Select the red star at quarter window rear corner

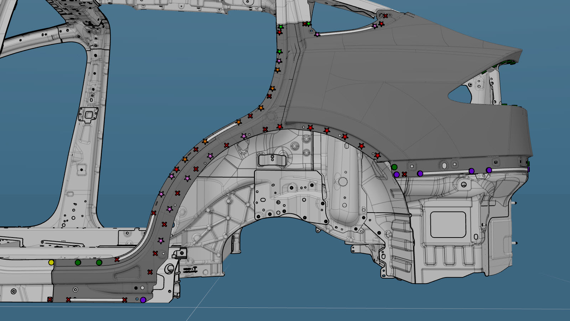381,24
